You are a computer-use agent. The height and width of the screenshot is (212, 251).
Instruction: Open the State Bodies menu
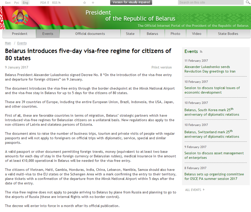coord(228,34)
